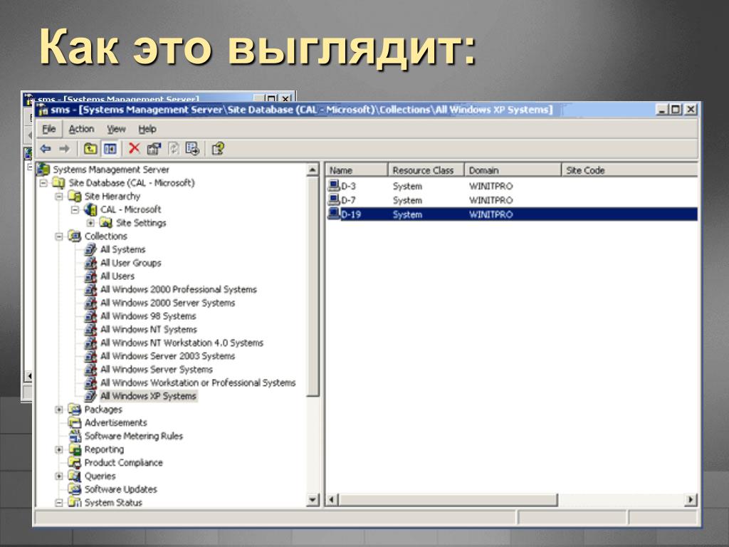729x547 pixels.
Task: Open the Properties toolbar icon
Action: coord(154,149)
